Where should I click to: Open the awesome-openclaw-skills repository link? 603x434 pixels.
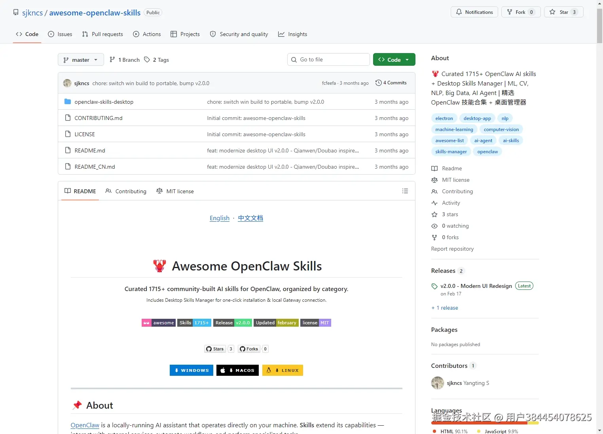pyautogui.click(x=95, y=13)
